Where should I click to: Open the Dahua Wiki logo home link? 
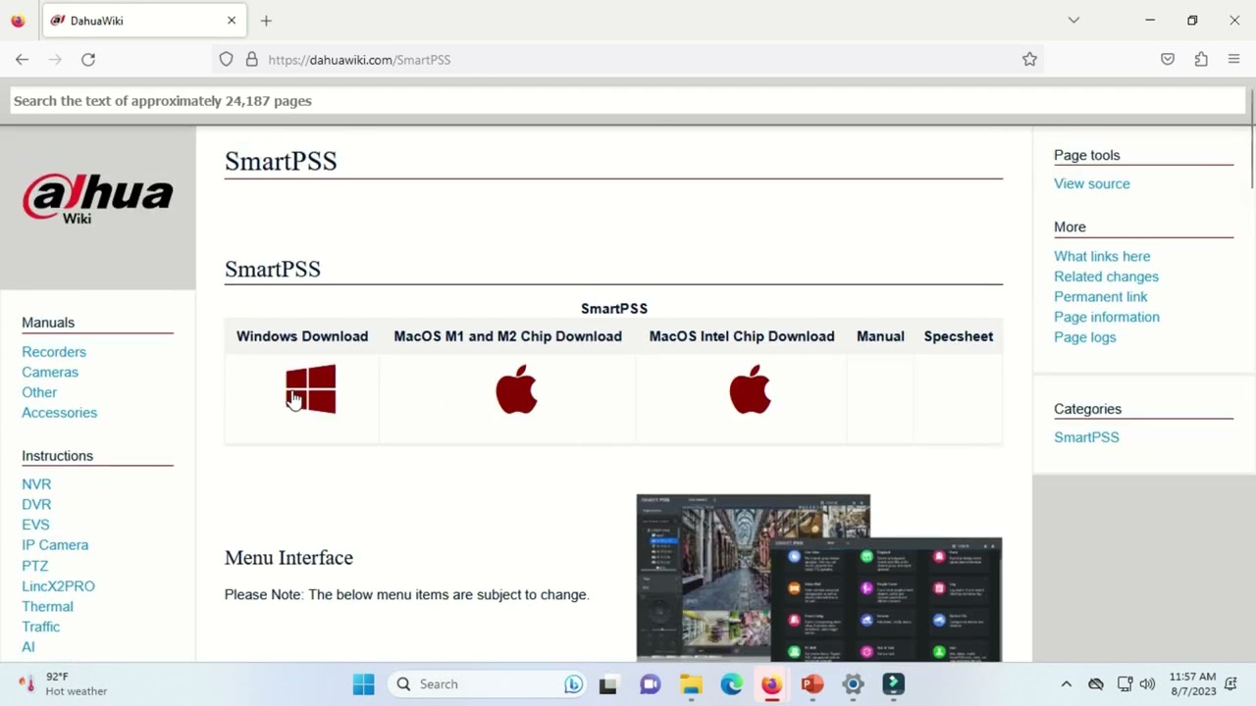(97, 199)
